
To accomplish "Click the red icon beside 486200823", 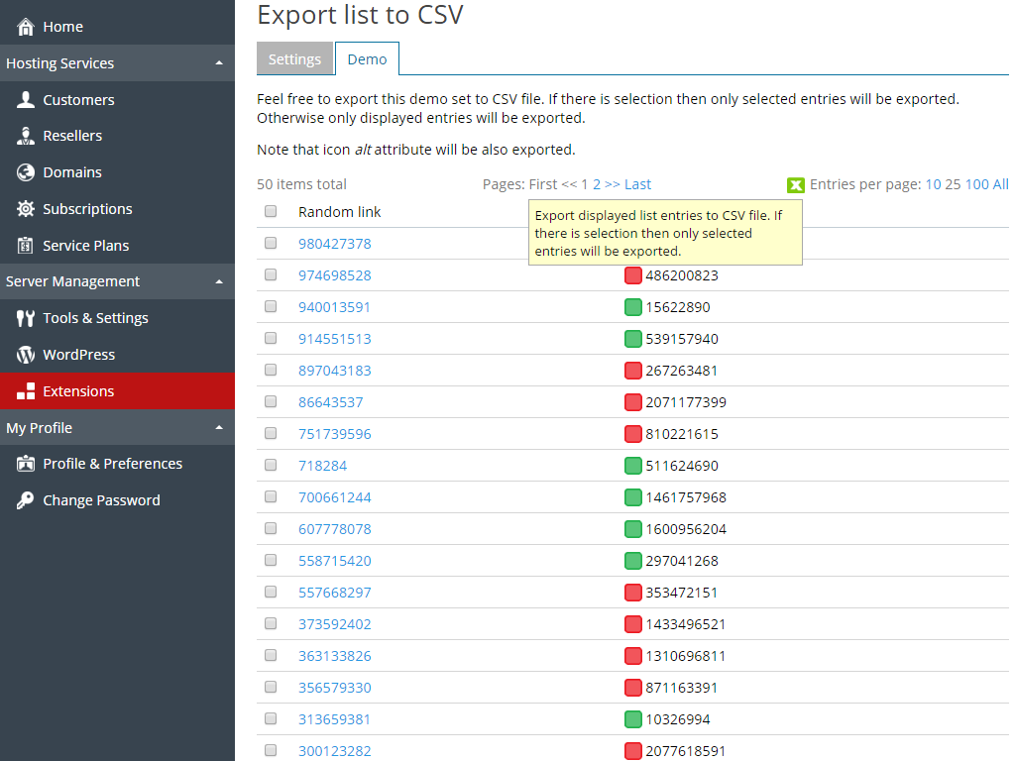I will [632, 275].
